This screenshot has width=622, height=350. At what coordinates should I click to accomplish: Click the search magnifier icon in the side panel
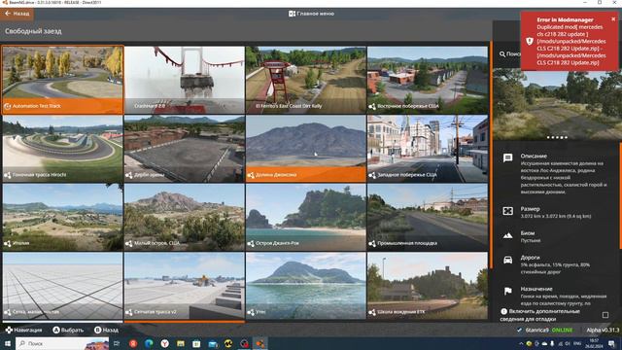[x=502, y=54]
